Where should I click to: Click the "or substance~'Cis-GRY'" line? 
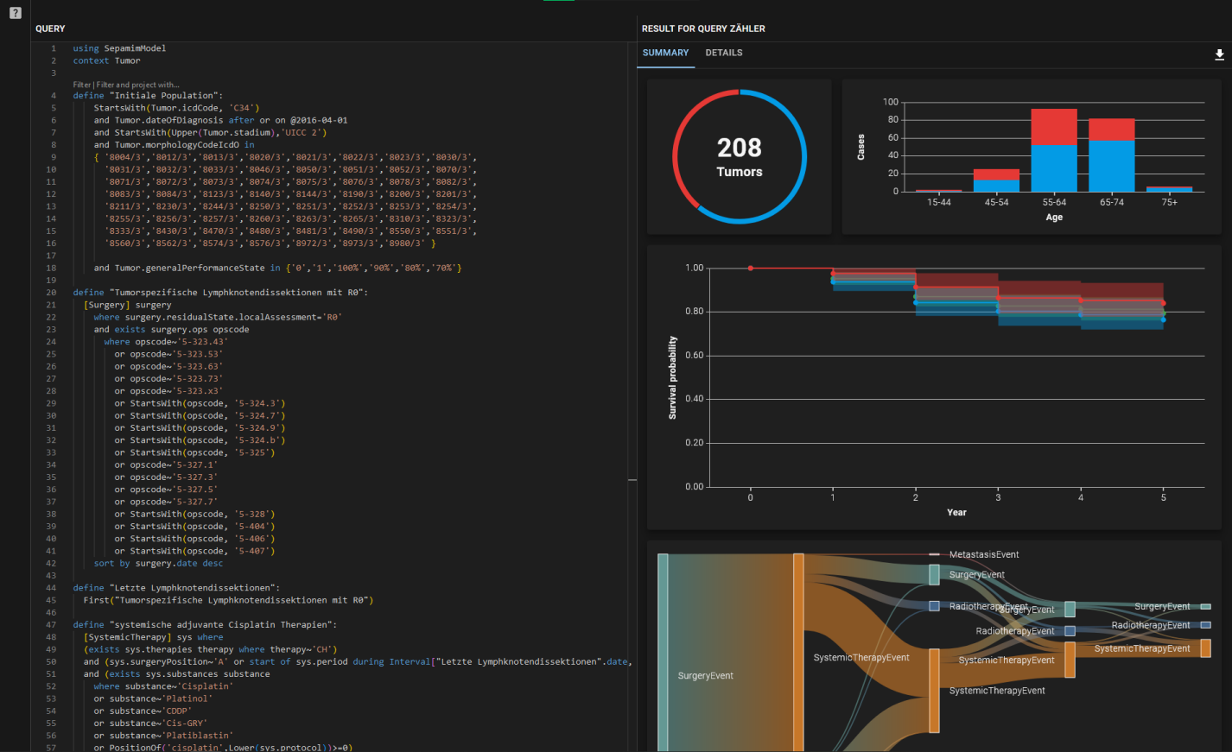[150, 724]
